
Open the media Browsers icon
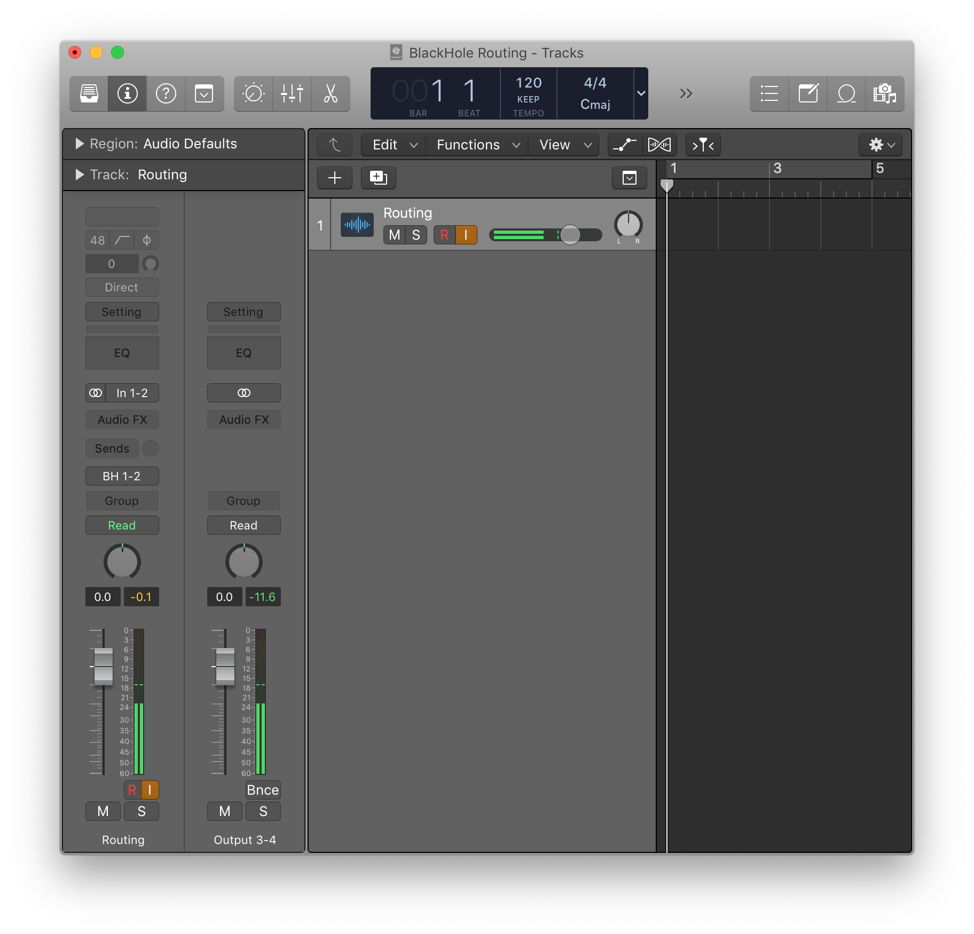pos(885,94)
